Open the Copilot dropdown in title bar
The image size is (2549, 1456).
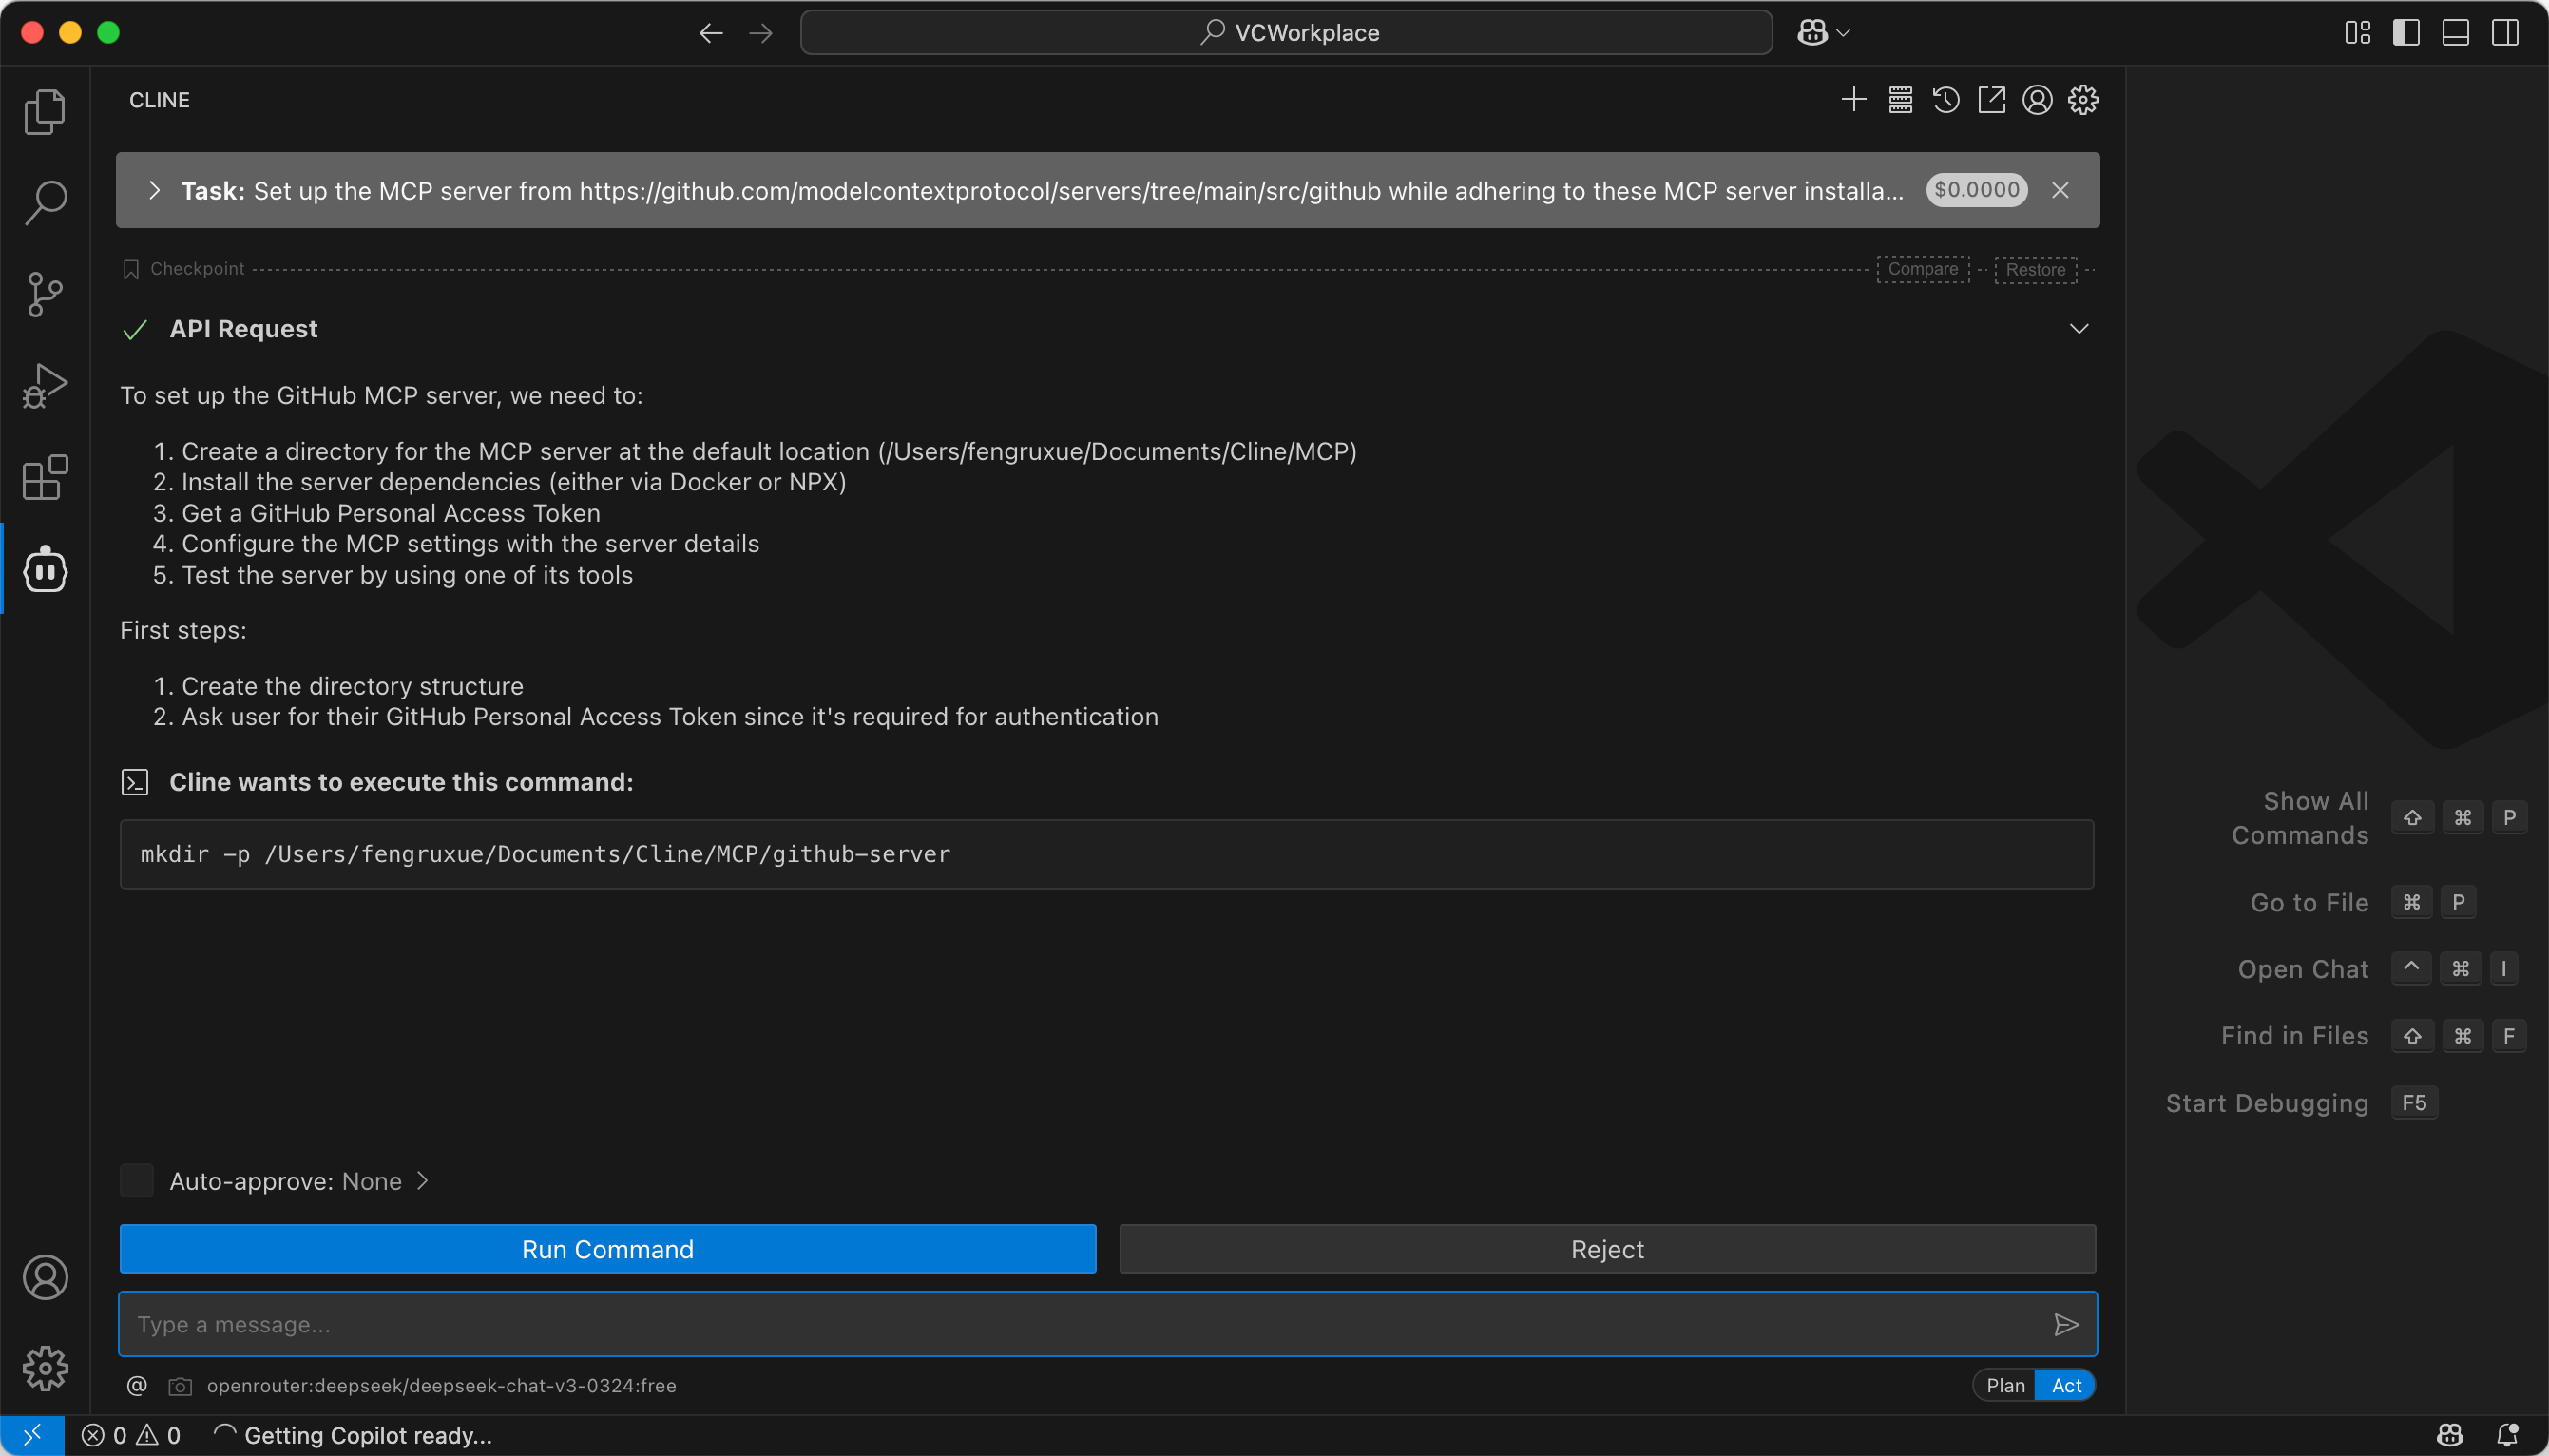(x=1822, y=31)
